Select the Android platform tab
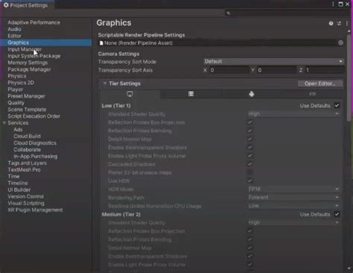Viewport: 353px width, 273px height. (252, 94)
